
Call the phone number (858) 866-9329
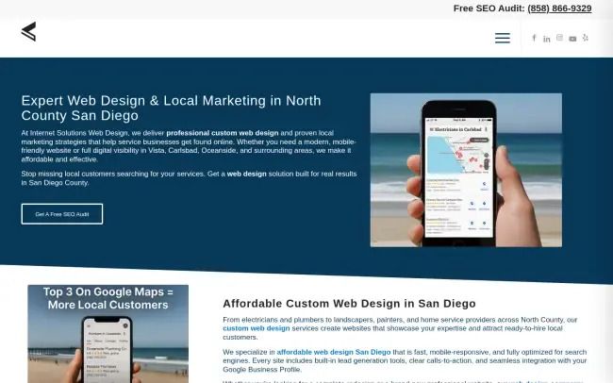[x=559, y=8]
